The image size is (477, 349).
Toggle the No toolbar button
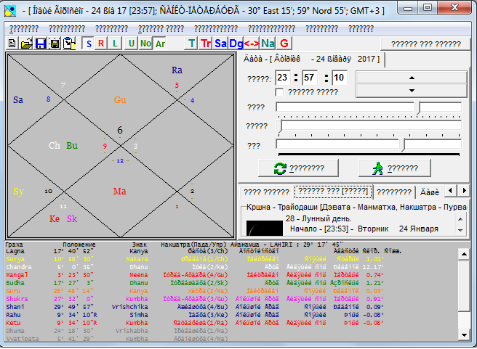click(x=145, y=44)
